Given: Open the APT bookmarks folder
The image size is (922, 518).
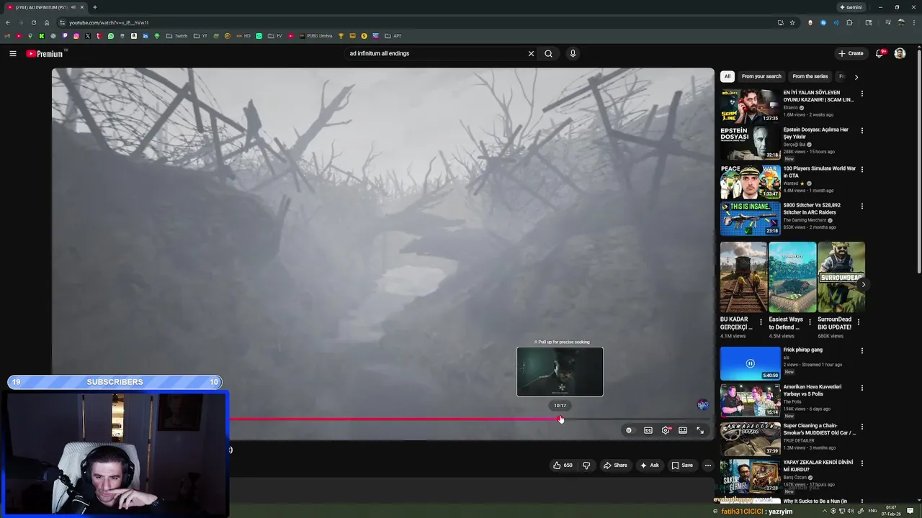Looking at the screenshot, I should (393, 36).
